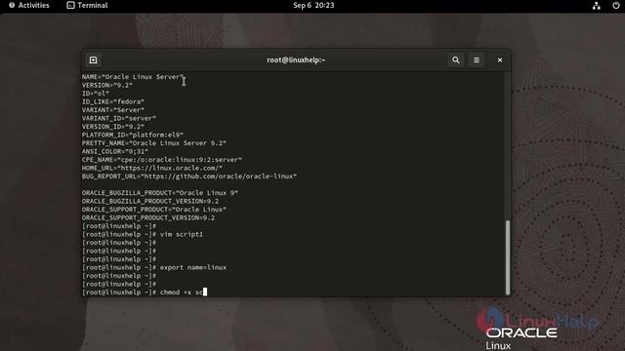Click the network status icon
The width and height of the screenshot is (625, 351).
coord(597,5)
